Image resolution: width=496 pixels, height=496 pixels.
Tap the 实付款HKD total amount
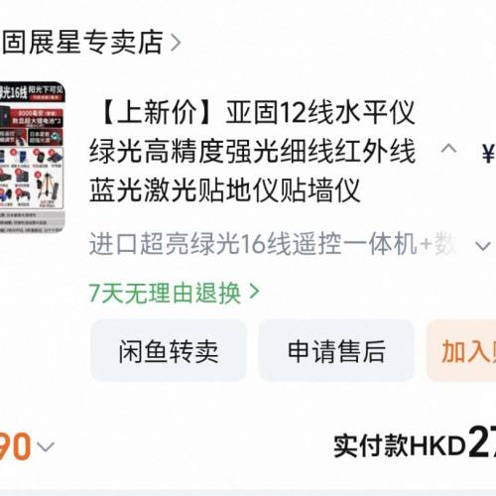415,445
